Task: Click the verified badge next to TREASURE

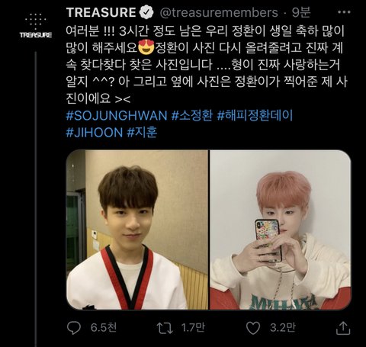Action: click(146, 13)
